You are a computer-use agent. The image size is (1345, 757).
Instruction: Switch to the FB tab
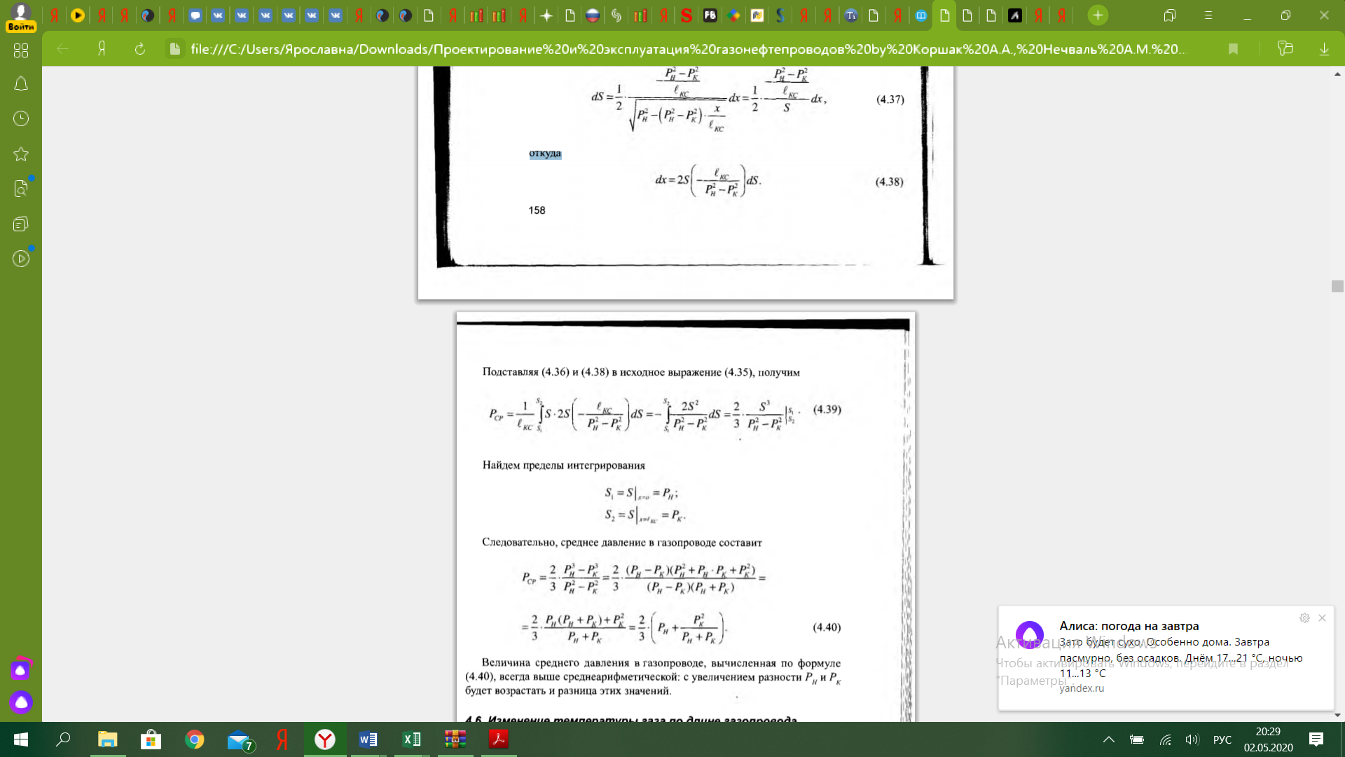[x=710, y=15]
